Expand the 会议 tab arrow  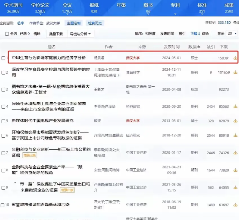pyautogui.click(x=67, y=14)
